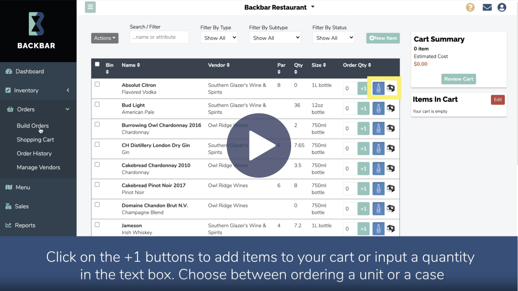Sort table by Order Qty arrows
Viewport: 518px width, 291px height.
370,65
